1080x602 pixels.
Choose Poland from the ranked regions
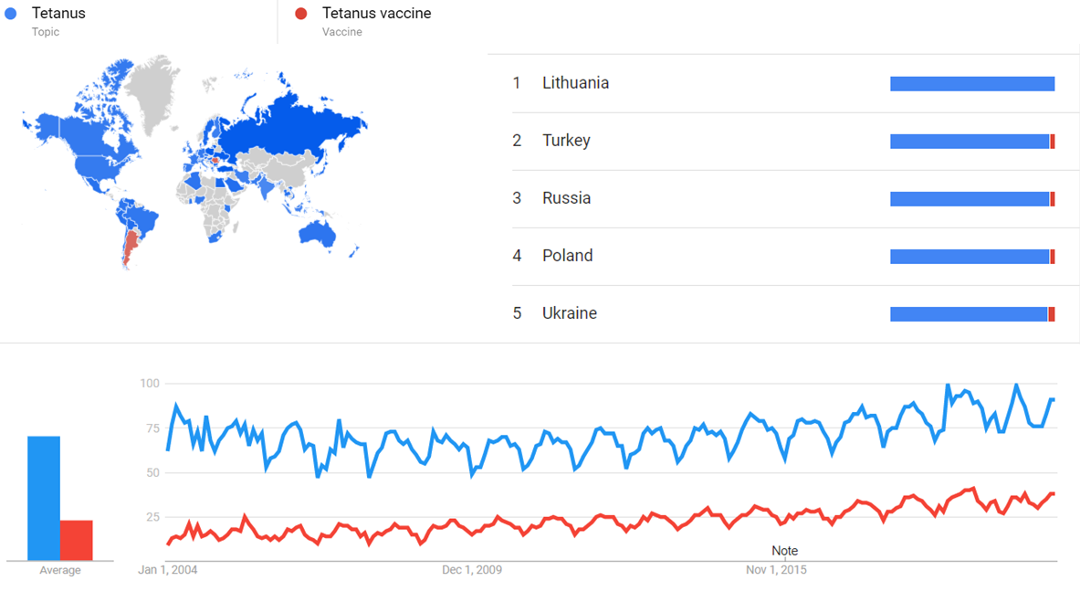click(567, 256)
